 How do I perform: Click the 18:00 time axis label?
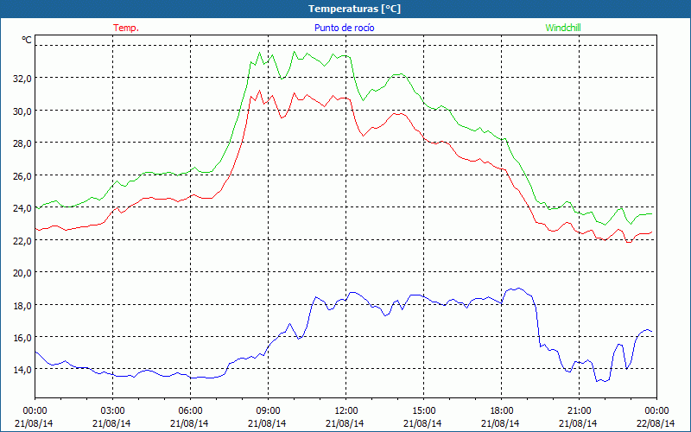(x=501, y=411)
